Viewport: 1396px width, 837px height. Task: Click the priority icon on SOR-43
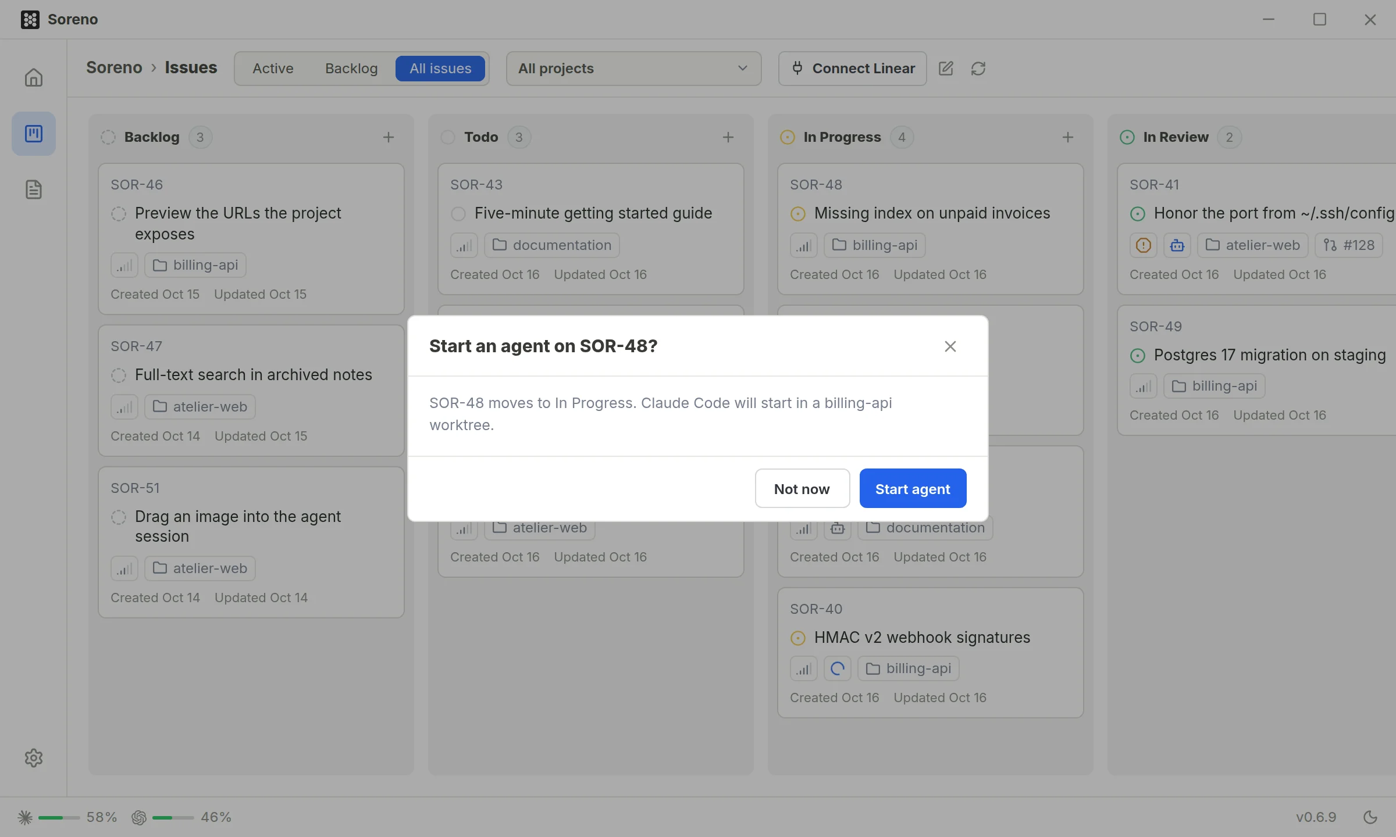[464, 245]
